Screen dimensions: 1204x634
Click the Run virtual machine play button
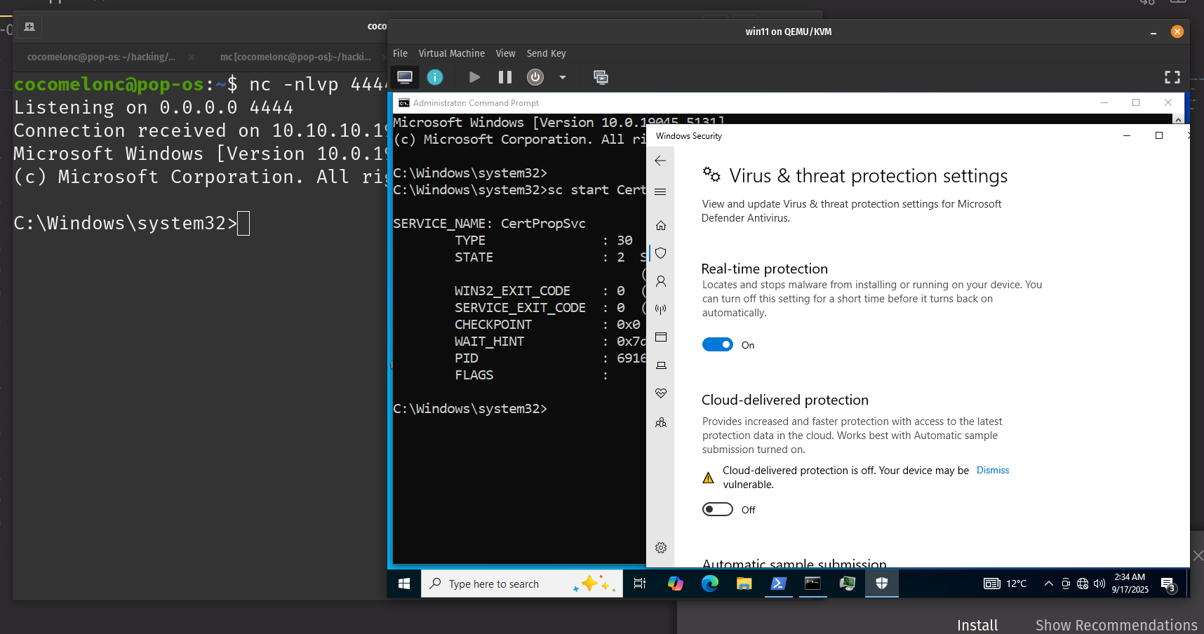[x=475, y=77]
